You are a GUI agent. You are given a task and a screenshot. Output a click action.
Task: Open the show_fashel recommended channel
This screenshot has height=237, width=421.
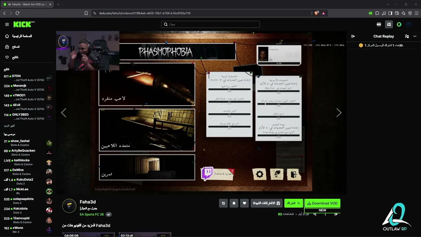point(28,143)
